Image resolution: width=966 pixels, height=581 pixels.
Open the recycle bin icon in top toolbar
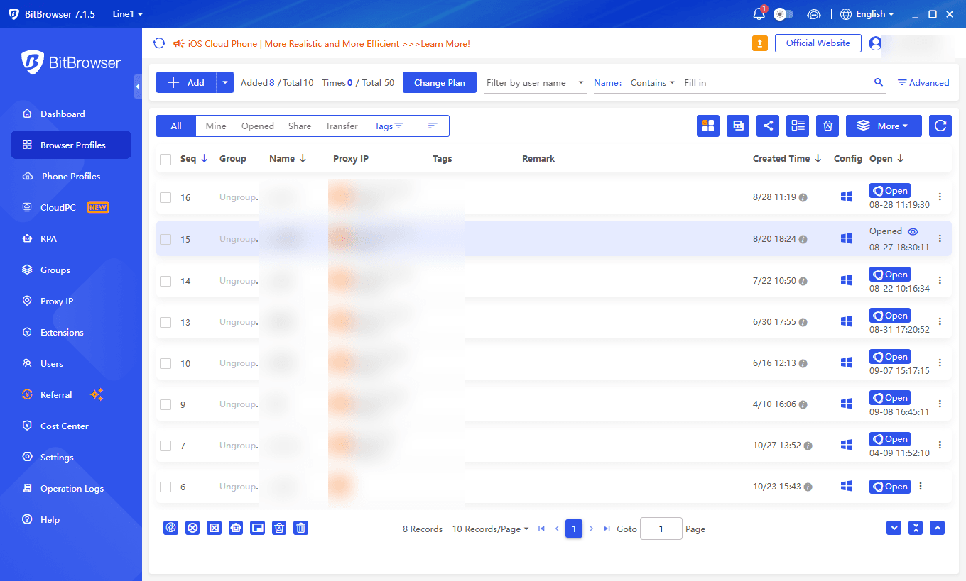pyautogui.click(x=827, y=126)
